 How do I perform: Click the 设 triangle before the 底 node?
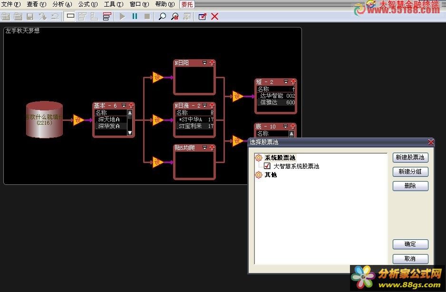click(237, 141)
